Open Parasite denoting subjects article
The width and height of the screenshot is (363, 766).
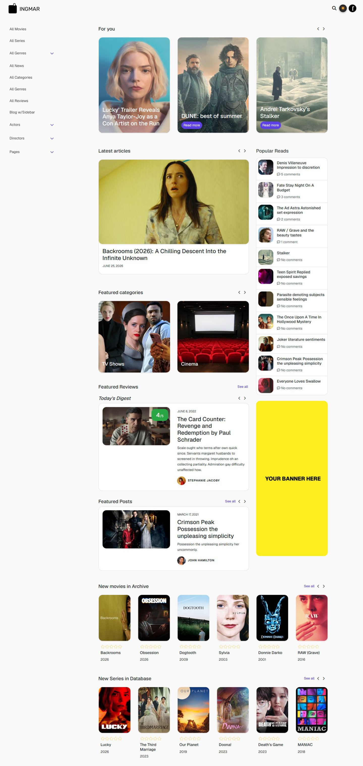(300, 297)
